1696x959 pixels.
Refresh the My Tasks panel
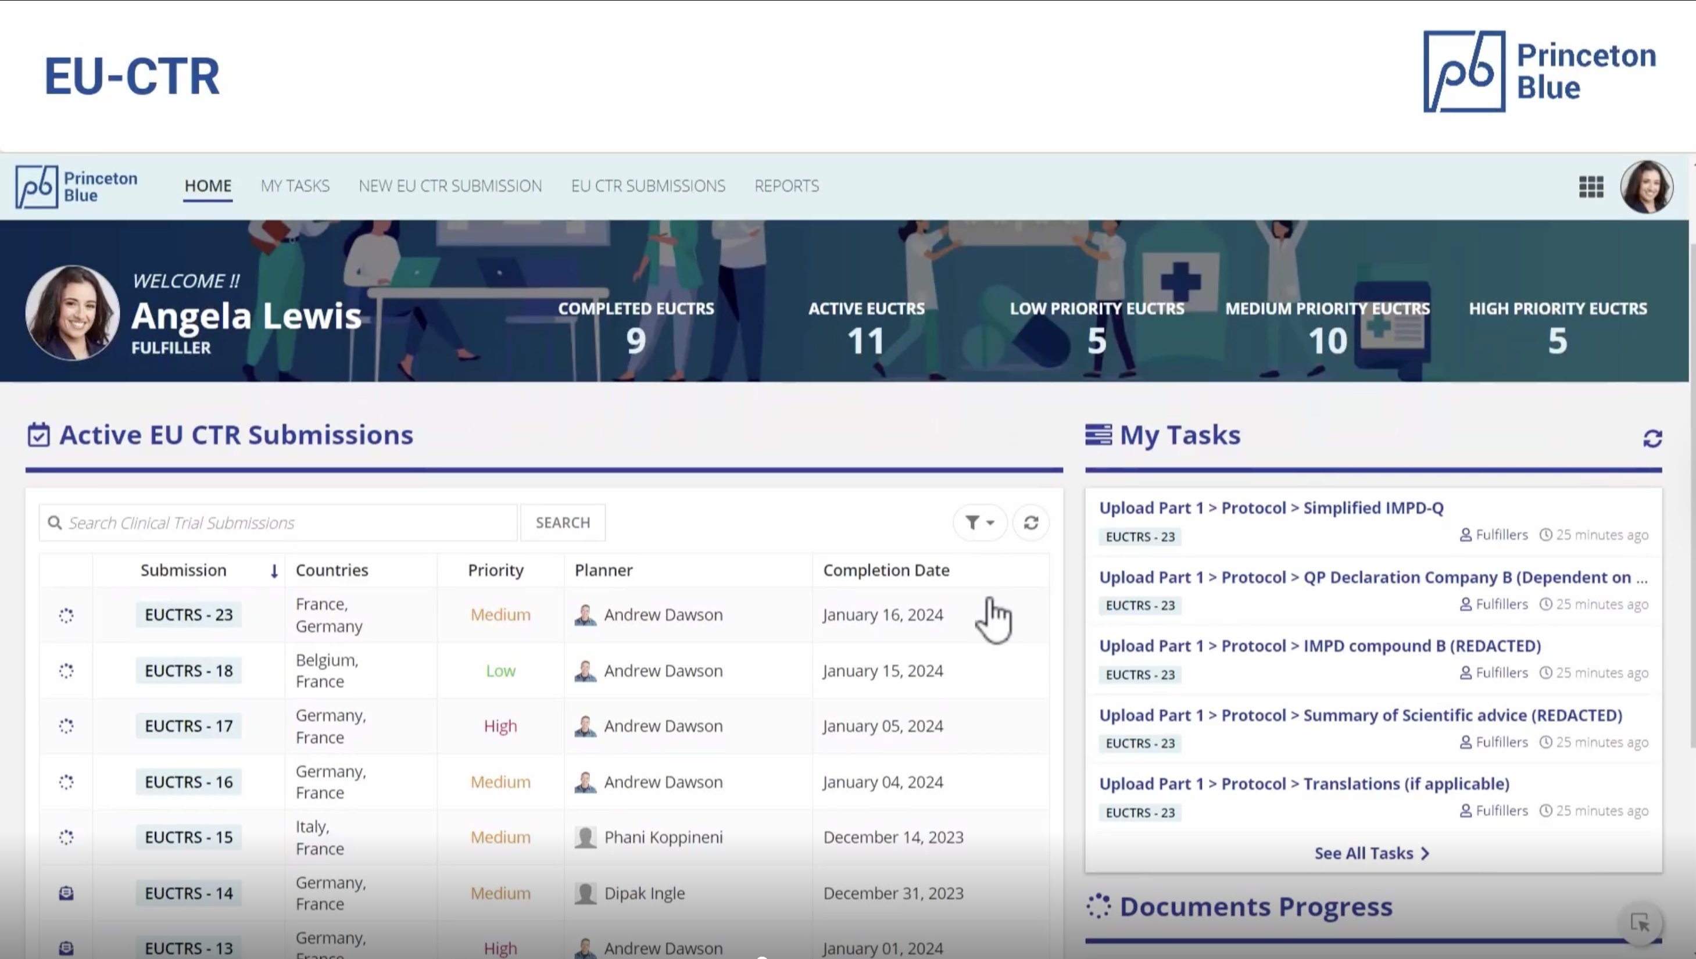click(1652, 439)
